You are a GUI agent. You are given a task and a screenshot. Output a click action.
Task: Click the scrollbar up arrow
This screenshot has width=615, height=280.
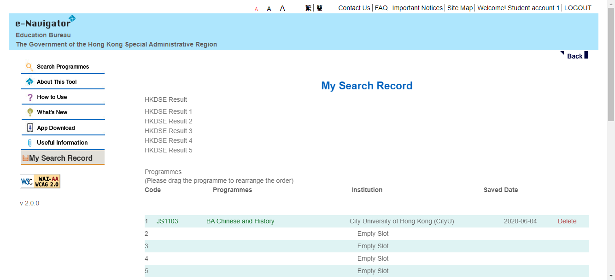(611, 4)
